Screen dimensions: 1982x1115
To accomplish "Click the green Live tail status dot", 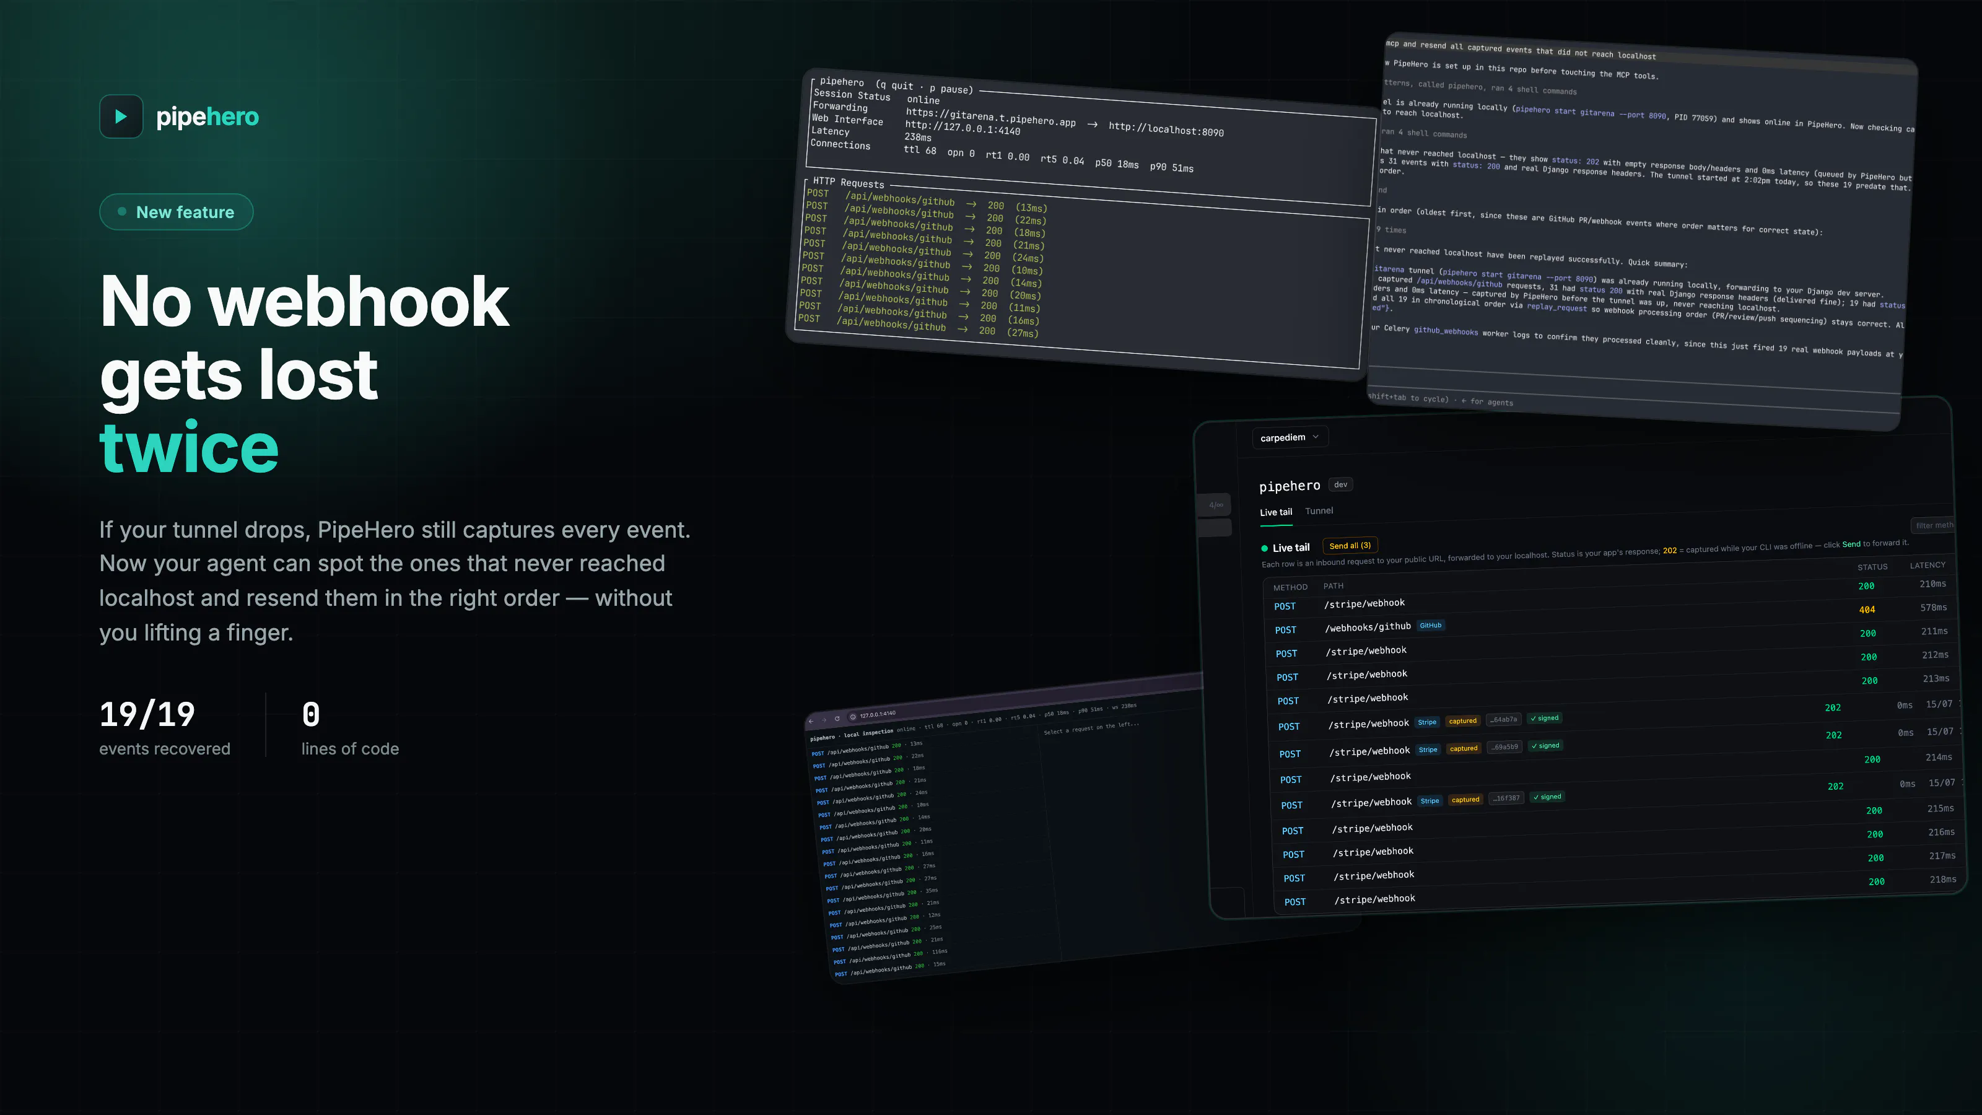I will pos(1264,549).
